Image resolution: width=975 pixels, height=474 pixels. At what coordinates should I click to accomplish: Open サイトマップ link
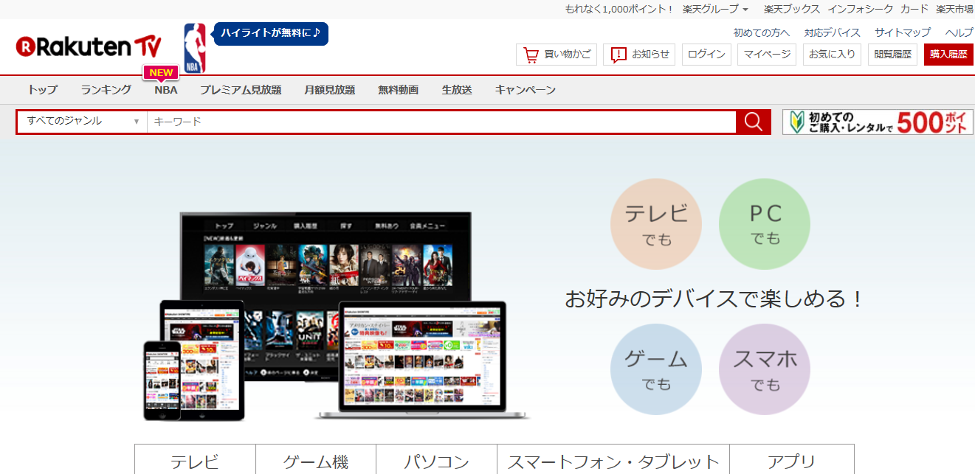click(x=903, y=32)
